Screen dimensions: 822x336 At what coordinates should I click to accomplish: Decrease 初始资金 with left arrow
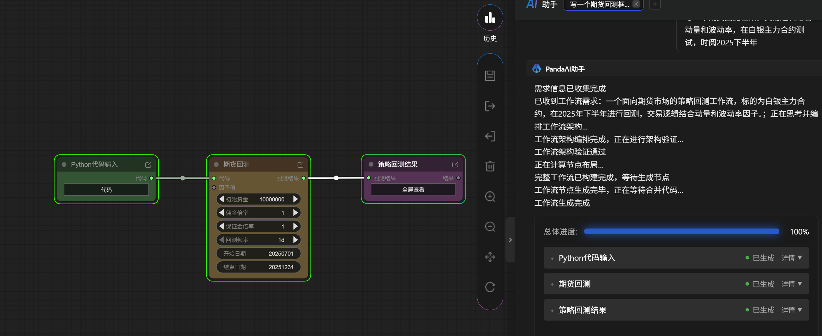click(x=221, y=199)
